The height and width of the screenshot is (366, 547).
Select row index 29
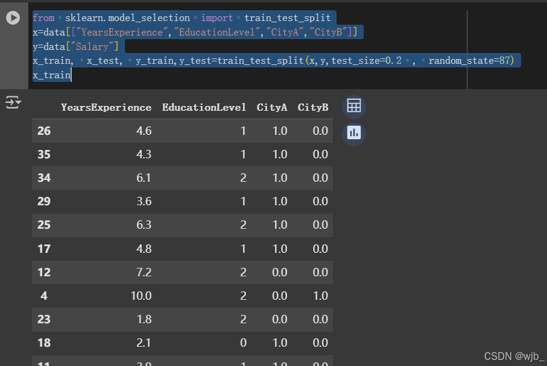[44, 201]
